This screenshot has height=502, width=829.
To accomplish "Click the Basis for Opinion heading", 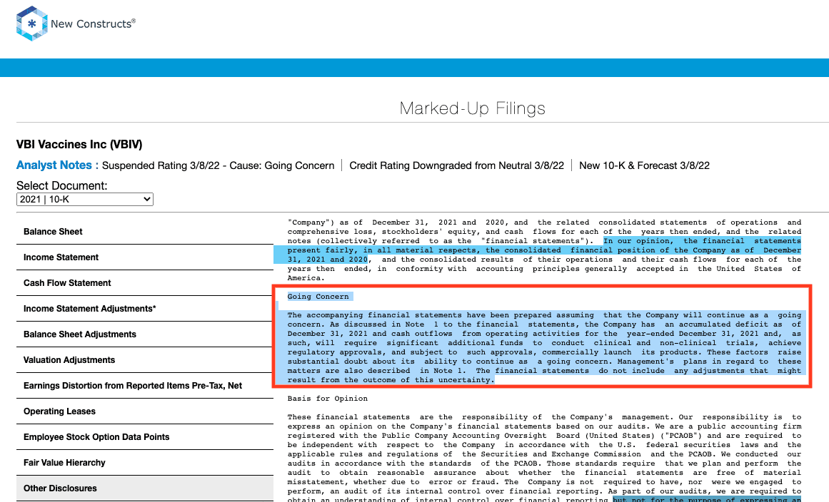I will pos(327,399).
